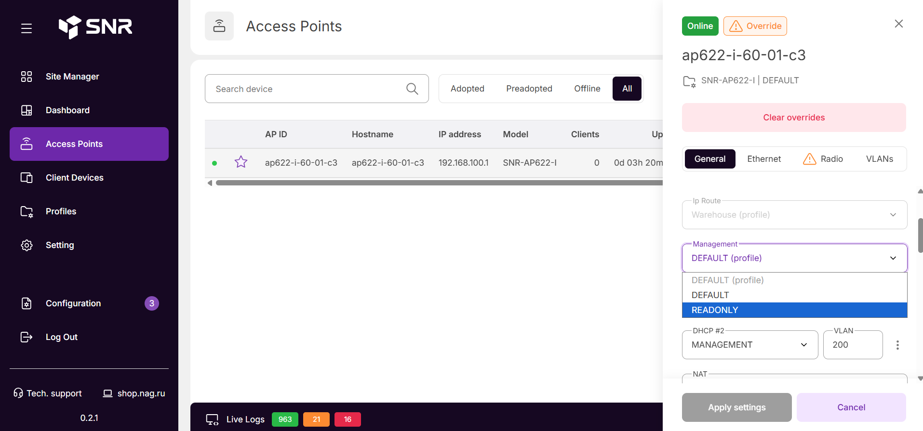Open the Live Logs panel label
Image resolution: width=923 pixels, height=431 pixels.
pyautogui.click(x=245, y=419)
